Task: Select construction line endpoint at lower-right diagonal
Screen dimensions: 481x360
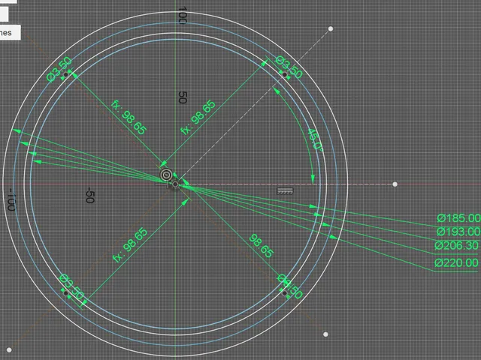Action: (x=325, y=334)
